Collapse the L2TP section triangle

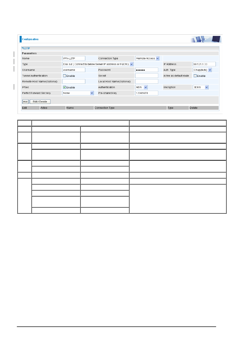pos(23,48)
